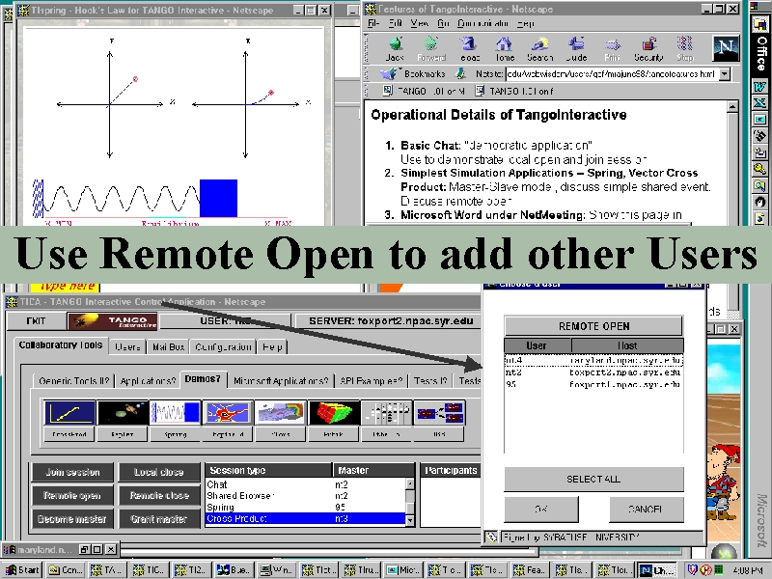This screenshot has width=772, height=579.
Task: Select the Demos sub-tab
Action: 203,379
